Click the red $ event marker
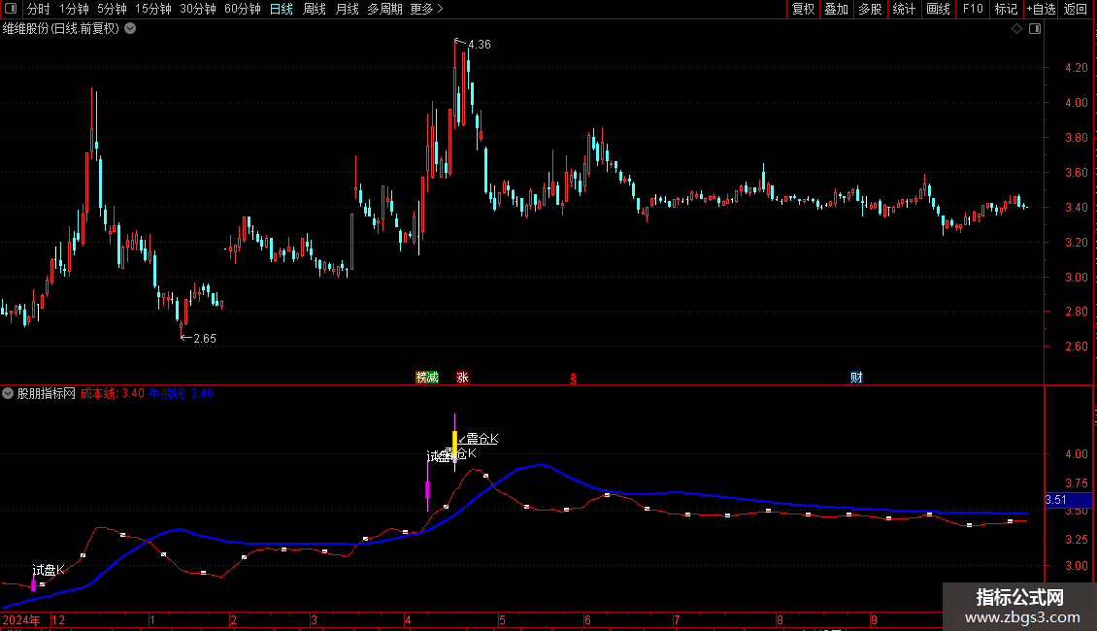 574,379
